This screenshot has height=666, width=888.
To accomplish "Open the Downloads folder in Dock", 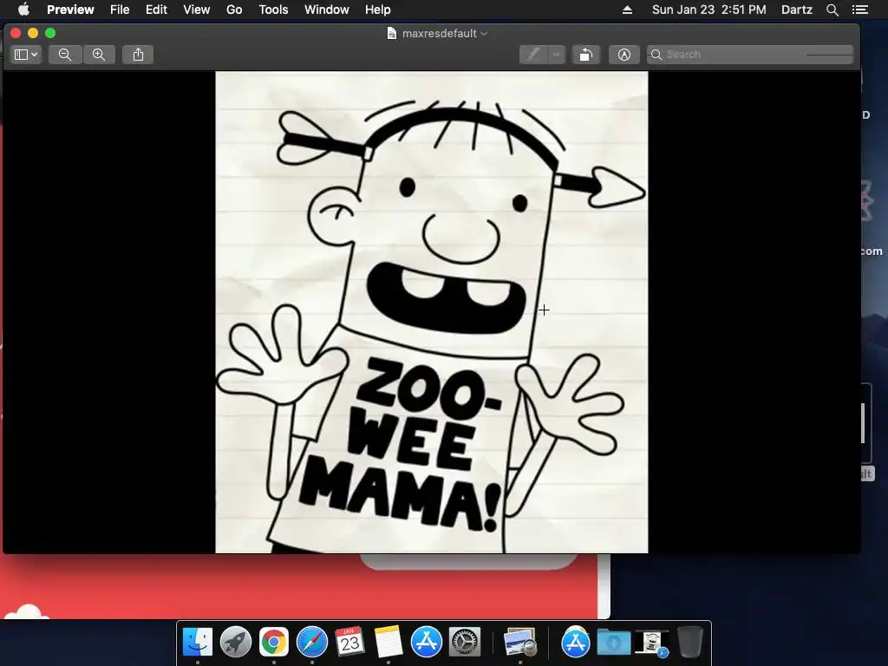I will click(613, 643).
